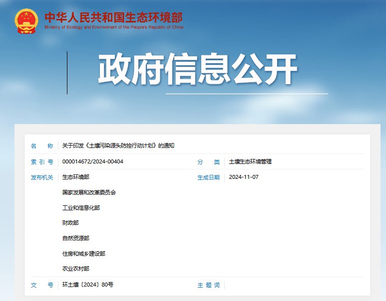This screenshot has width=386, height=301.
Task: Select the date value 2024-11-07
Action: [244, 177]
